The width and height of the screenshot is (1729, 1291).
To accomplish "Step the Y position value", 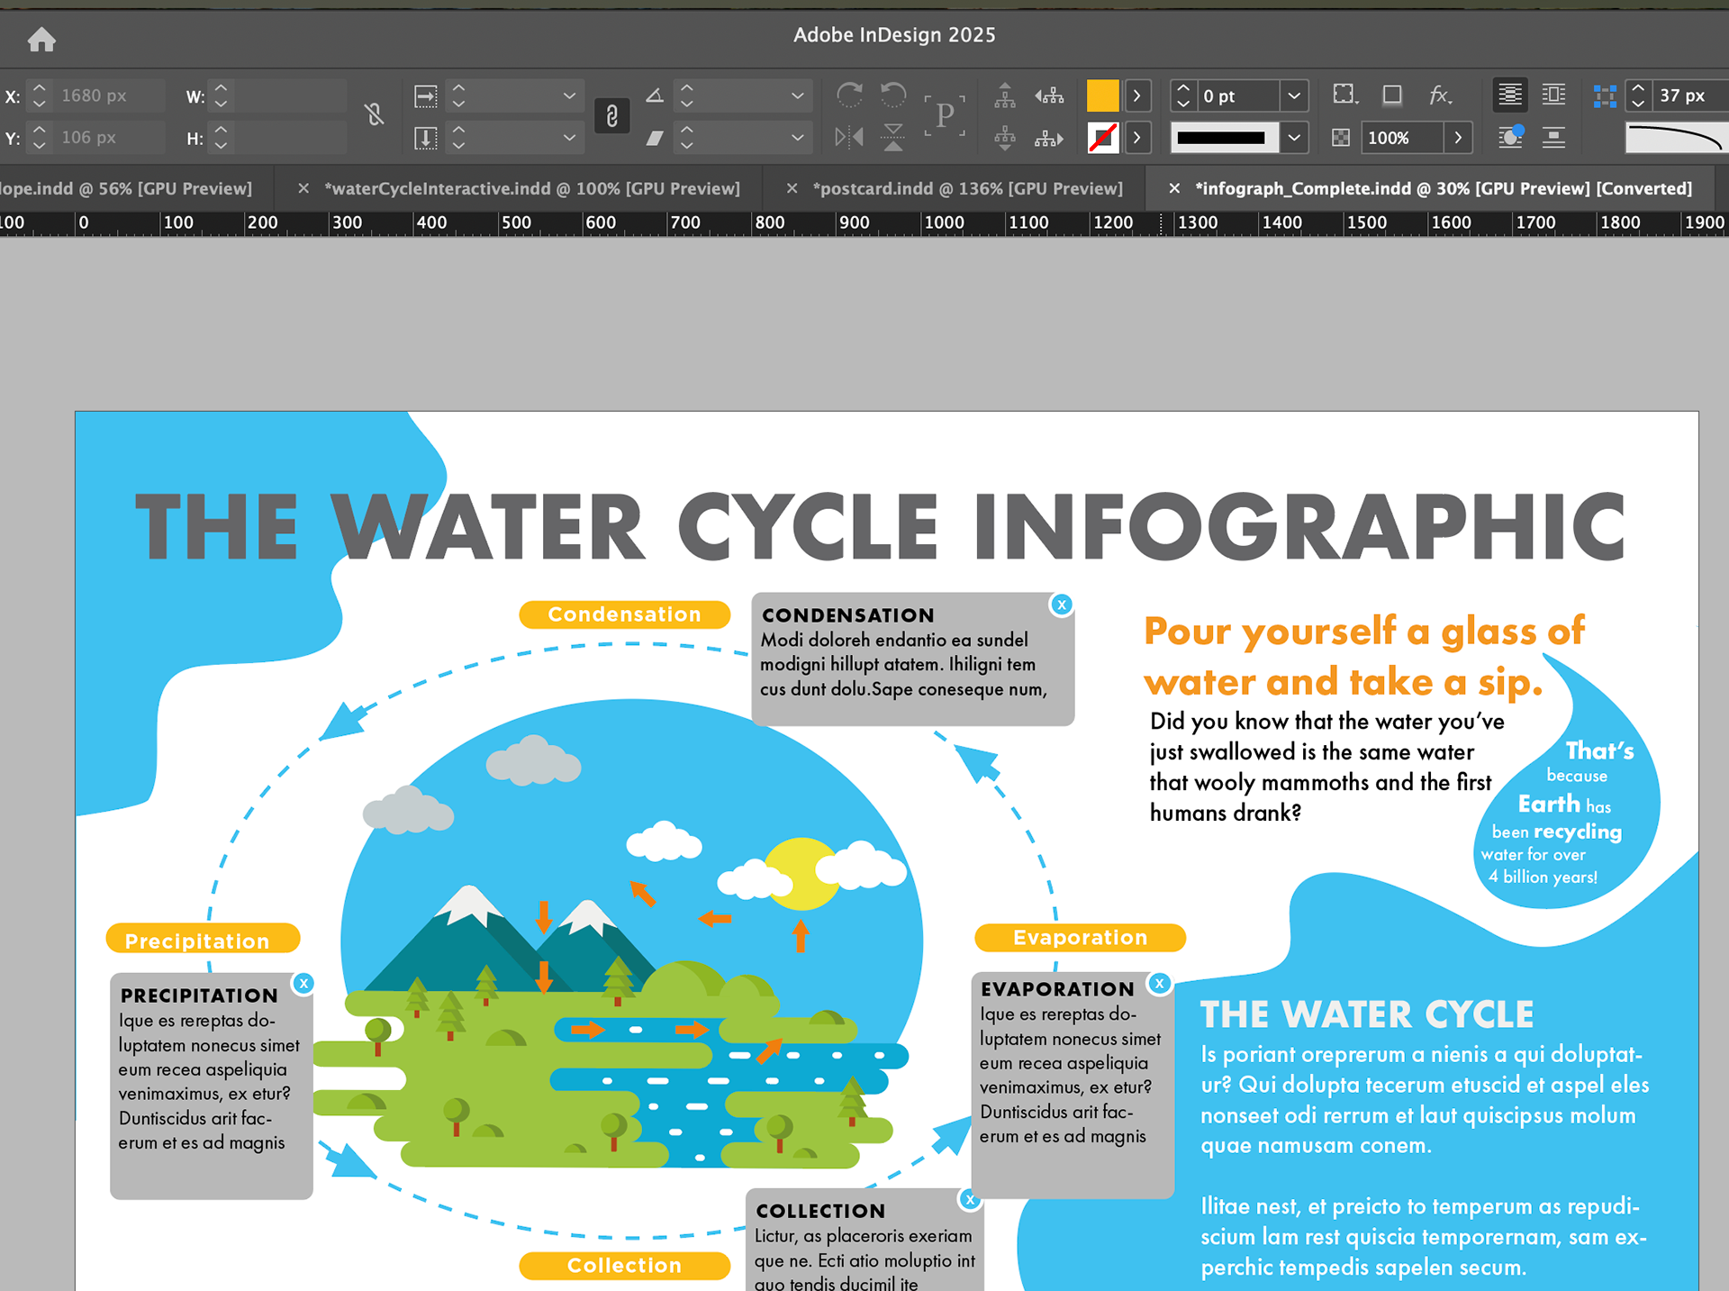I will click(x=39, y=138).
